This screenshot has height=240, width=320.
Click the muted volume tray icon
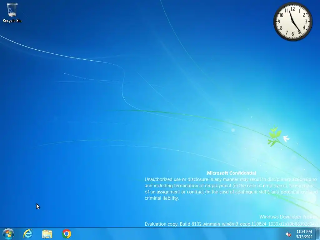click(288, 234)
